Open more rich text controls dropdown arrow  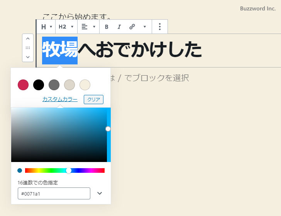pos(145,27)
